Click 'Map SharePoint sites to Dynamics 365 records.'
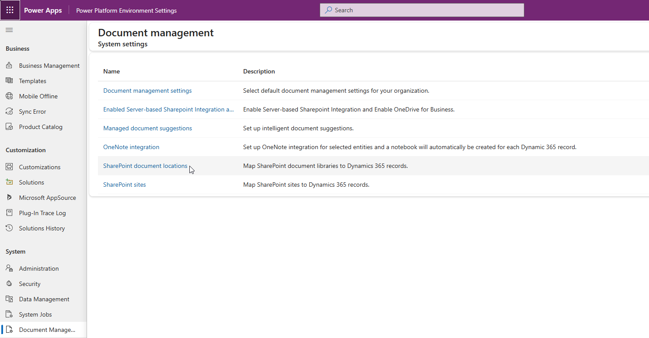This screenshot has height=338, width=649. click(x=306, y=185)
